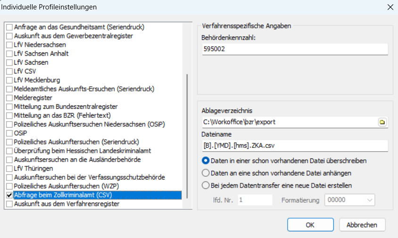Screen dimensions: 398x238
Task: Select LfV Thüringen in the list
Action: pos(33,169)
